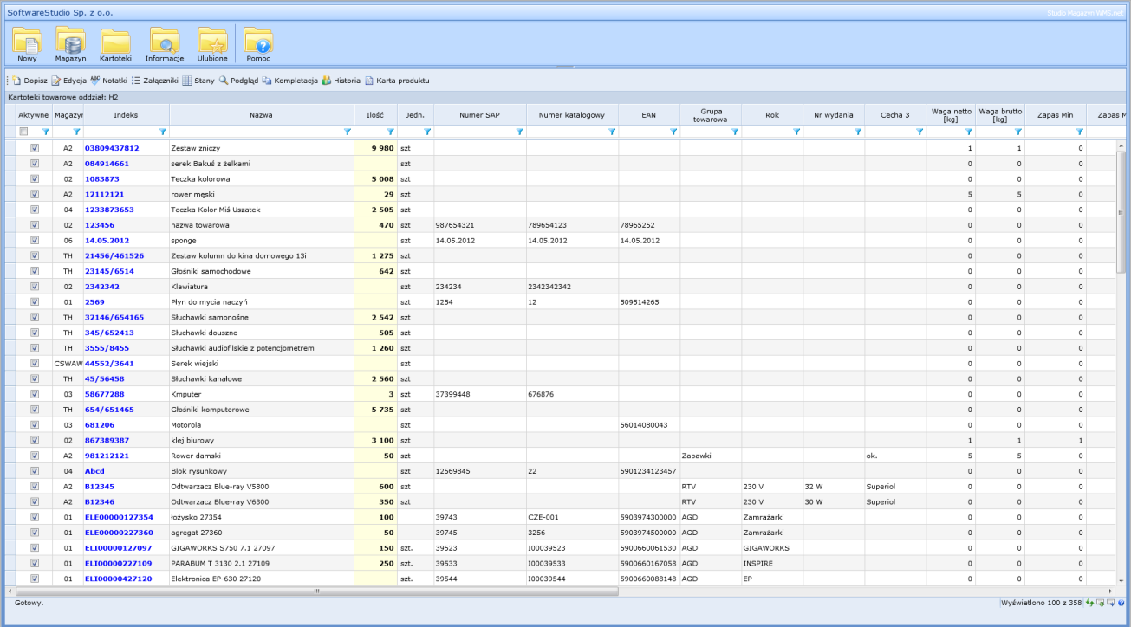Open the Rok column filter dropdown
Viewport: 1131px width, 627px height.
[796, 132]
